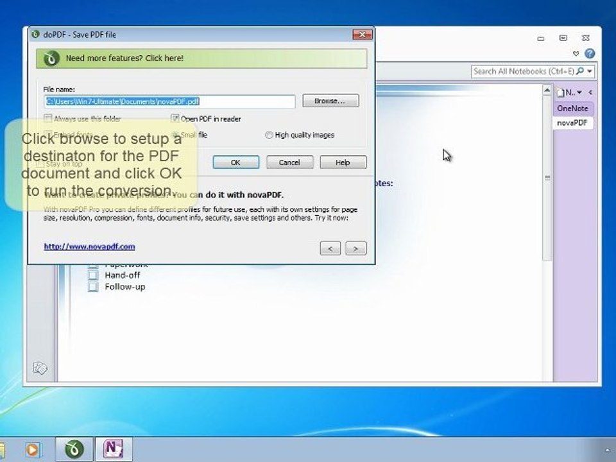Click the search magnifier icon in OneNote

(580, 71)
